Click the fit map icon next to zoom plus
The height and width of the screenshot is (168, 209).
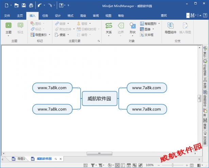(x=192, y=165)
